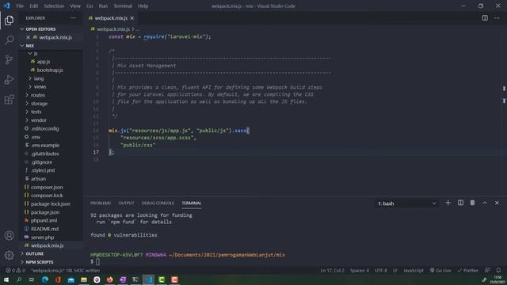Open the File menu
This screenshot has height=285, width=507.
pyautogui.click(x=20, y=6)
